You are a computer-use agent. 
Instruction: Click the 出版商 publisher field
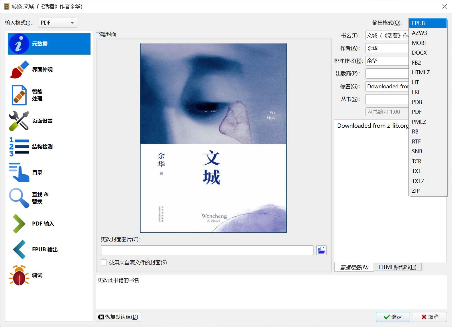point(387,73)
